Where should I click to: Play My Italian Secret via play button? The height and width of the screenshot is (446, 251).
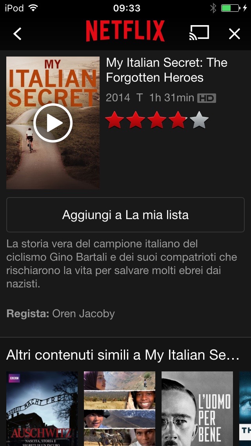point(53,123)
